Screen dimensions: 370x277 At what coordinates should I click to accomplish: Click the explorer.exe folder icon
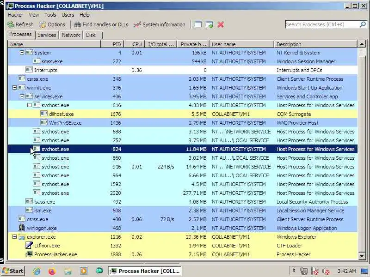tap(22, 237)
